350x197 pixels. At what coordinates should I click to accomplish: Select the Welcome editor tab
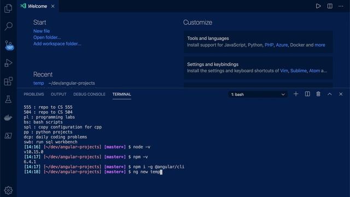tap(38, 6)
